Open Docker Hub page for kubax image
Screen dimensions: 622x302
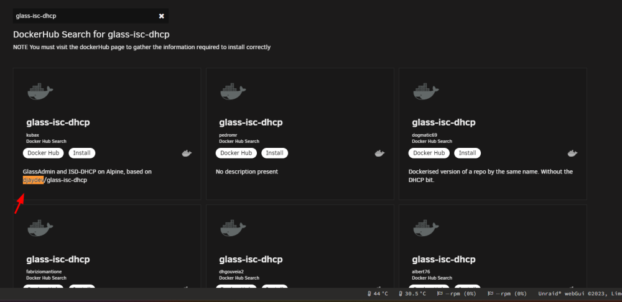(44, 153)
